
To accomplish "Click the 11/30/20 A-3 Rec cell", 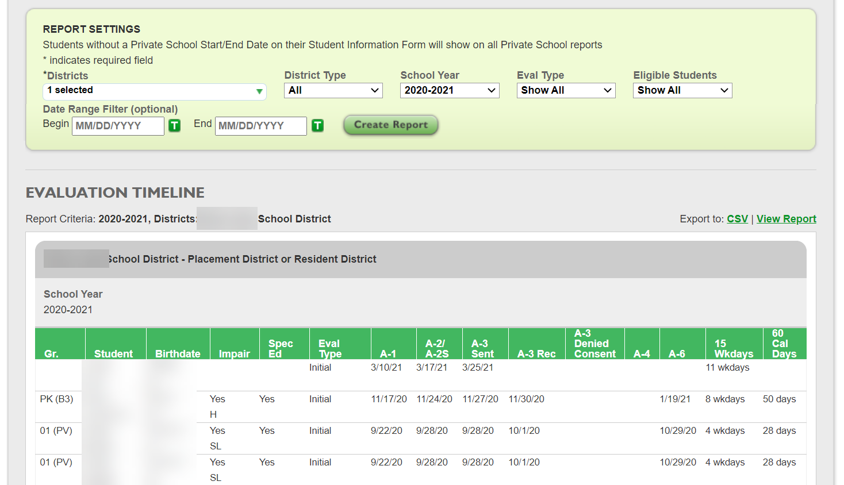I will (x=526, y=399).
